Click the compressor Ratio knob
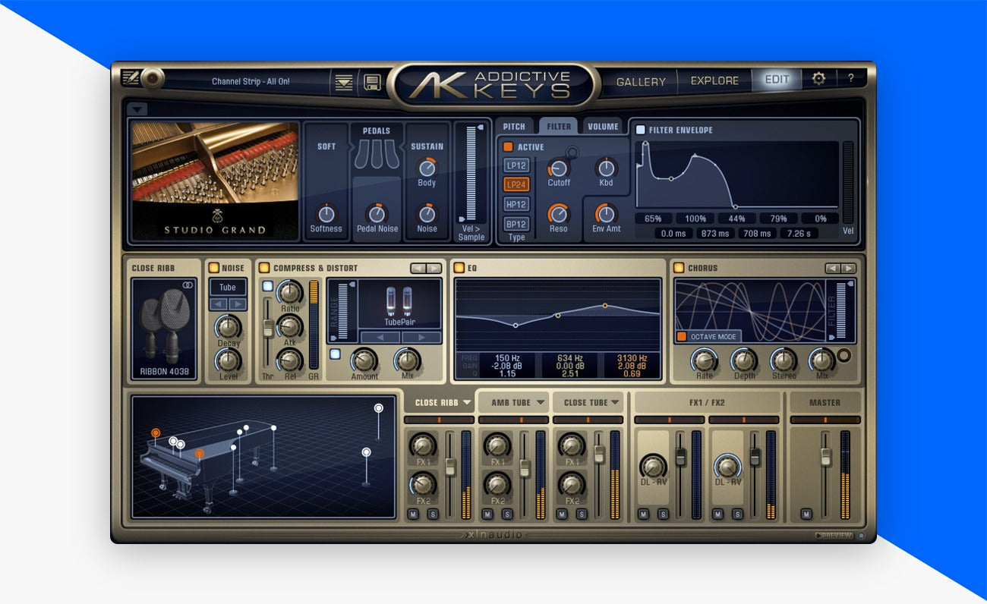The image size is (987, 604). click(289, 292)
